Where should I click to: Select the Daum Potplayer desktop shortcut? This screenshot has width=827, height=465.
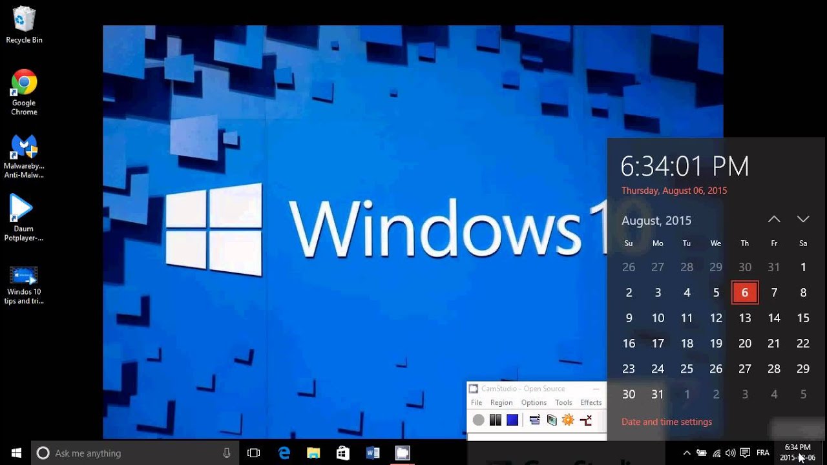click(x=24, y=218)
